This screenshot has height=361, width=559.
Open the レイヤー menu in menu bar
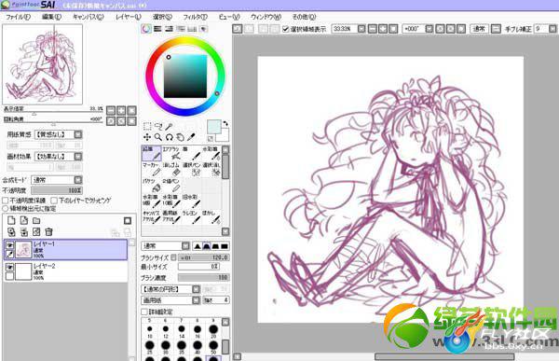tap(129, 17)
